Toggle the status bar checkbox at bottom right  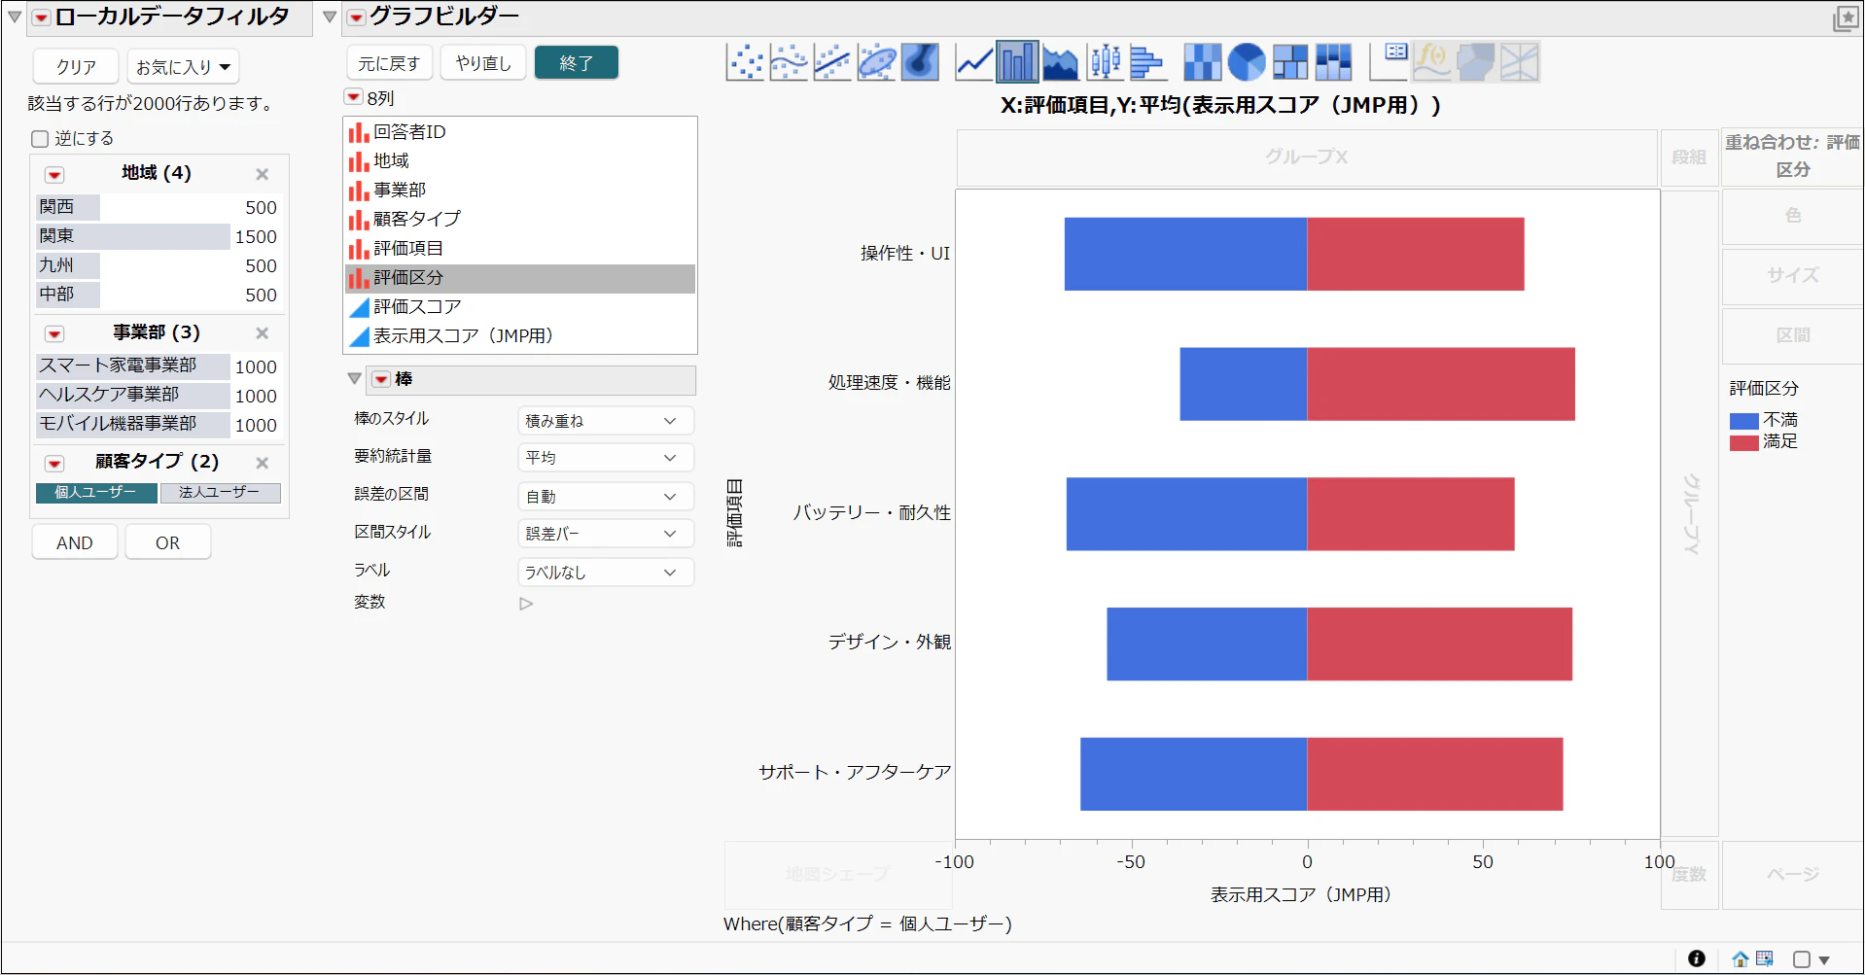coord(1802,959)
